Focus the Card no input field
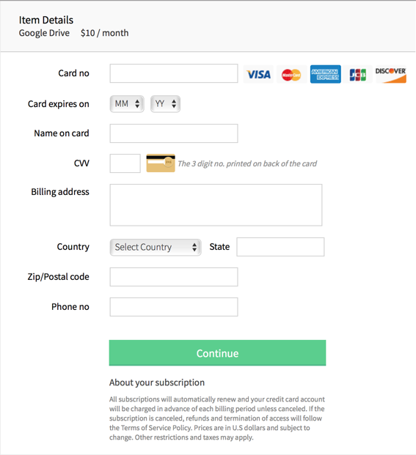Image resolution: width=416 pixels, height=455 pixels. (174, 73)
